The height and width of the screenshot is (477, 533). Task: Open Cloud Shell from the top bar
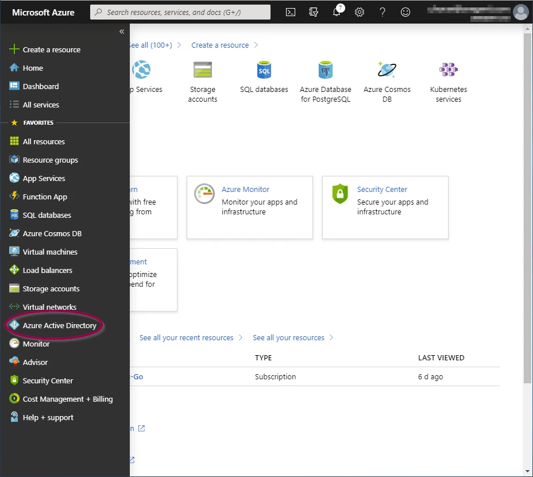coord(291,11)
